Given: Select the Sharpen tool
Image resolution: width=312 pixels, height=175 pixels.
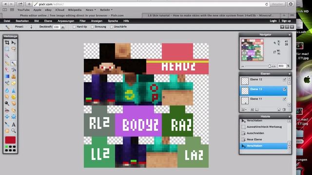Looking at the screenshot, I should pyautogui.click(x=14, y=90).
